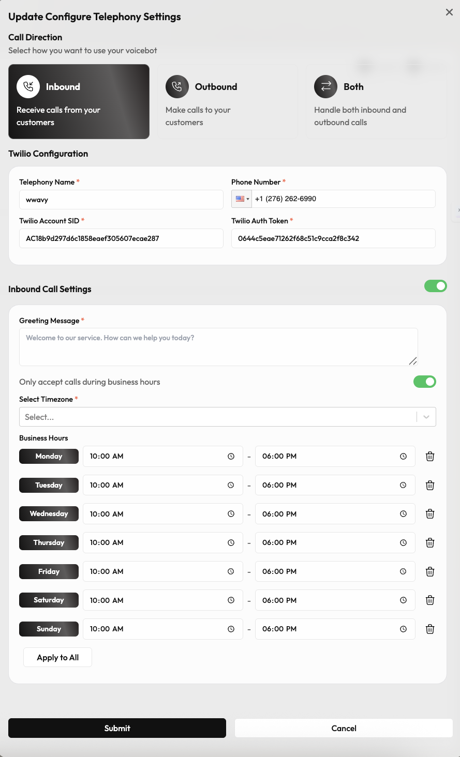Open Friday's end time clock picker
460x757 pixels.
pyautogui.click(x=403, y=571)
